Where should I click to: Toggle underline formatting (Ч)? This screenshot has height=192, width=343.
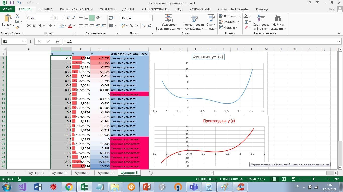click(x=40, y=26)
